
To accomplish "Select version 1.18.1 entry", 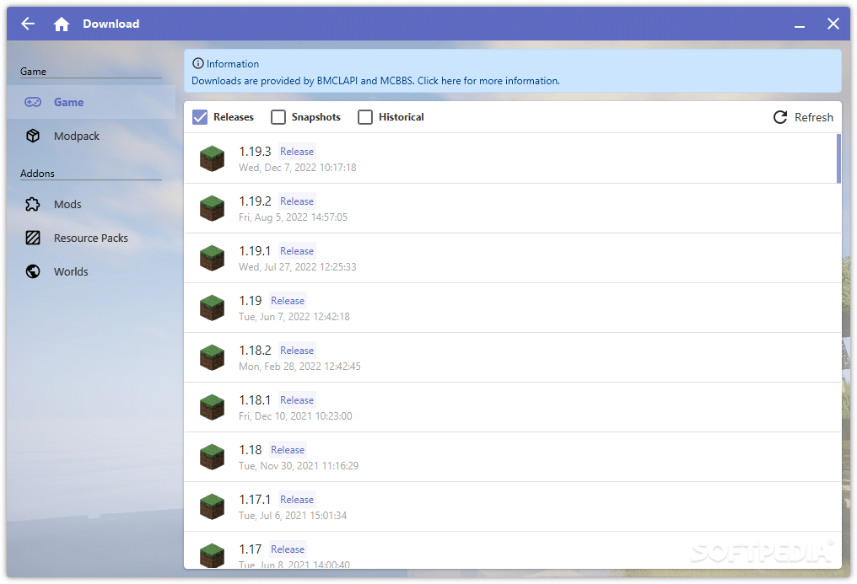I will (512, 407).
